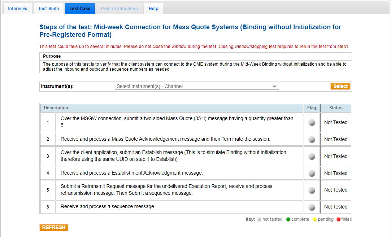Screen dimensions: 391x237
Task: Click the green complete key icon
Action: point(288,220)
